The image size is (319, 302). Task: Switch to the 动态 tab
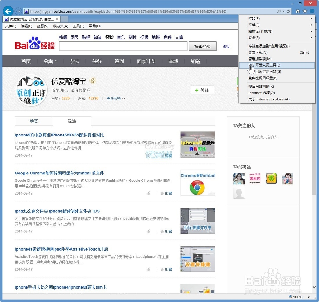[x=33, y=121]
